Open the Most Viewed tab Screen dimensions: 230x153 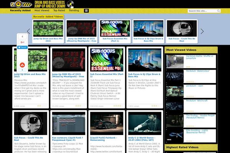(42, 10)
